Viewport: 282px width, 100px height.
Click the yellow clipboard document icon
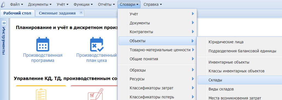[x=41, y=94]
